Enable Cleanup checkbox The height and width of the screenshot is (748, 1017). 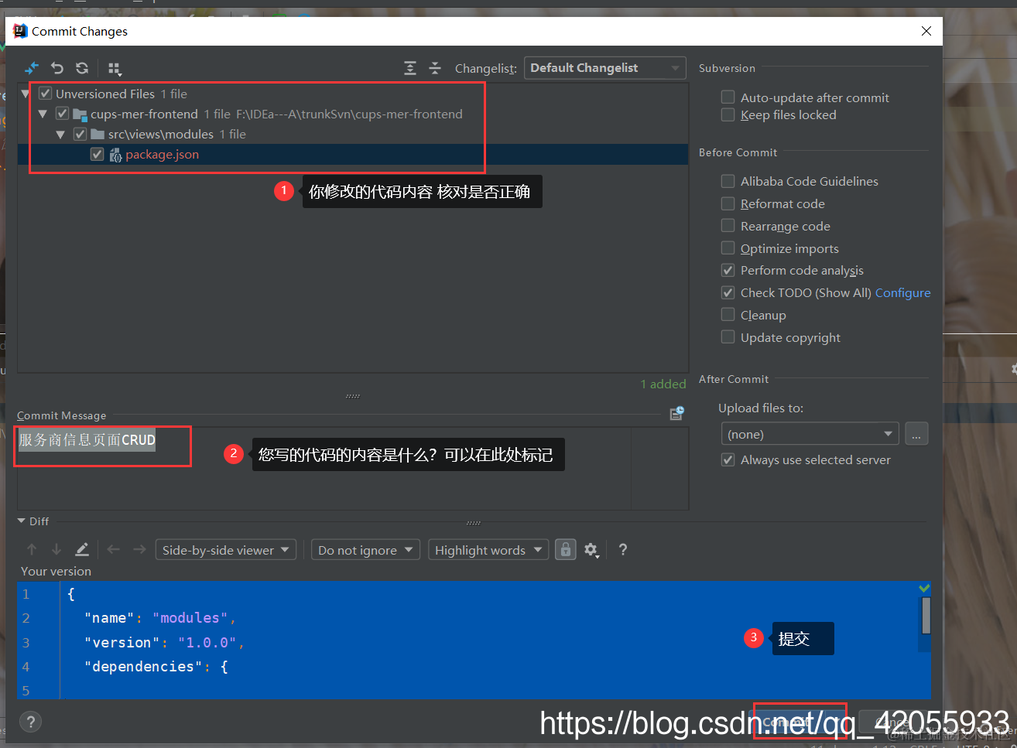(x=728, y=314)
